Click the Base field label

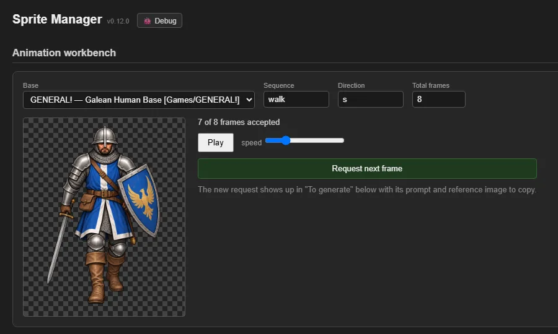30,85
